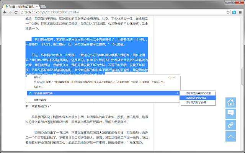Close the 马化腾 browser tab
This screenshot has height=153, width=245.
tap(37, 7)
